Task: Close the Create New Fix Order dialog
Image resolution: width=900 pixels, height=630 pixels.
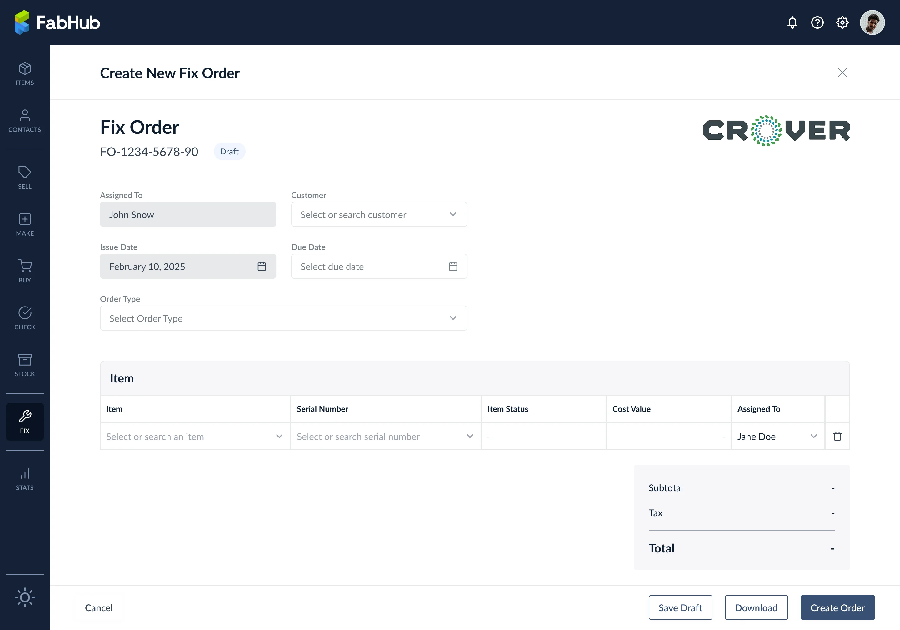Action: pyautogui.click(x=842, y=72)
